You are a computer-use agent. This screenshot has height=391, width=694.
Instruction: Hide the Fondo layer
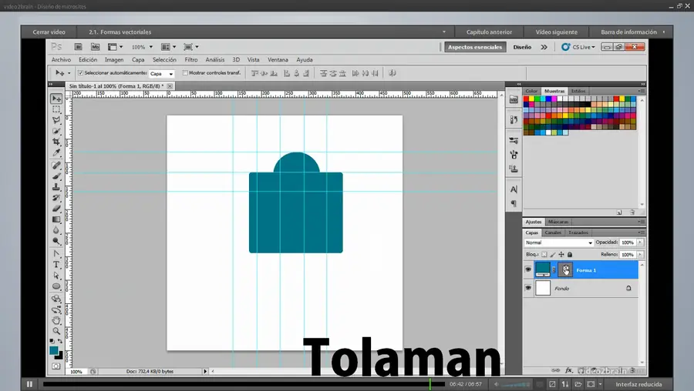528,288
